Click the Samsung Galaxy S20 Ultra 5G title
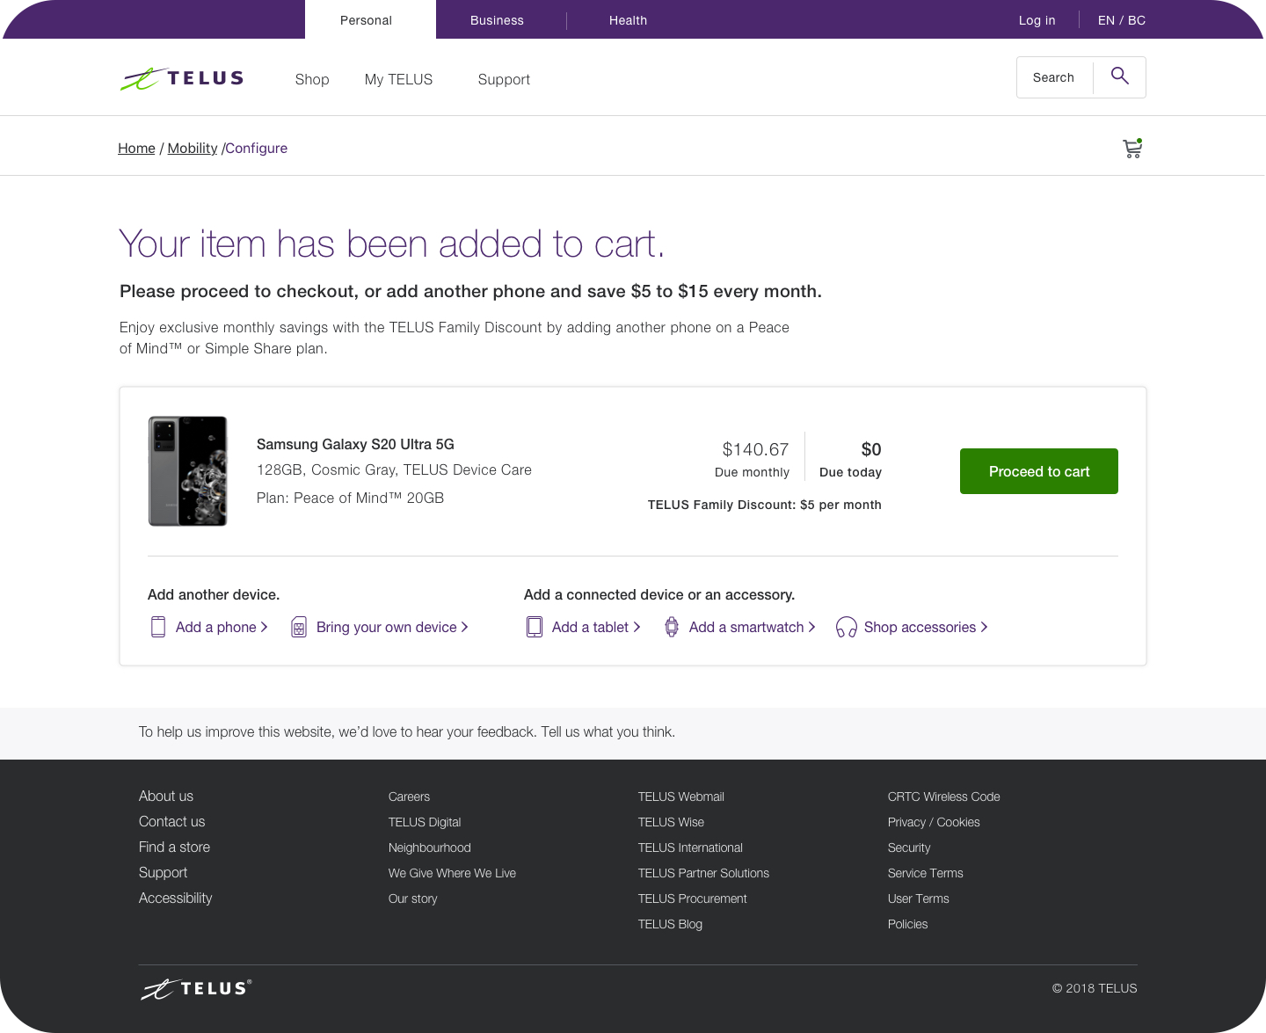1266x1033 pixels. tap(355, 444)
